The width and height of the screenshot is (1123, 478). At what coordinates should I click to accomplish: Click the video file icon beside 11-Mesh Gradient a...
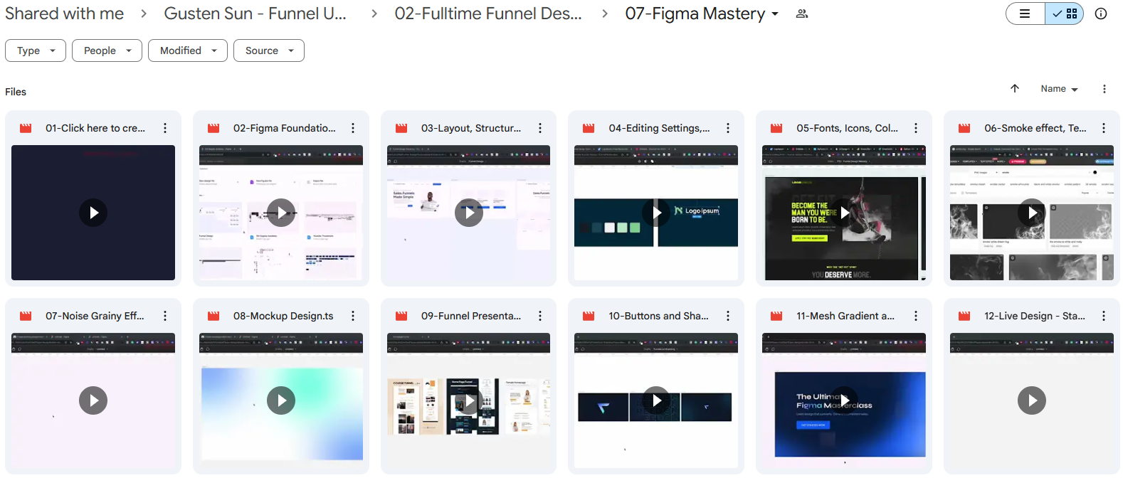click(x=776, y=316)
